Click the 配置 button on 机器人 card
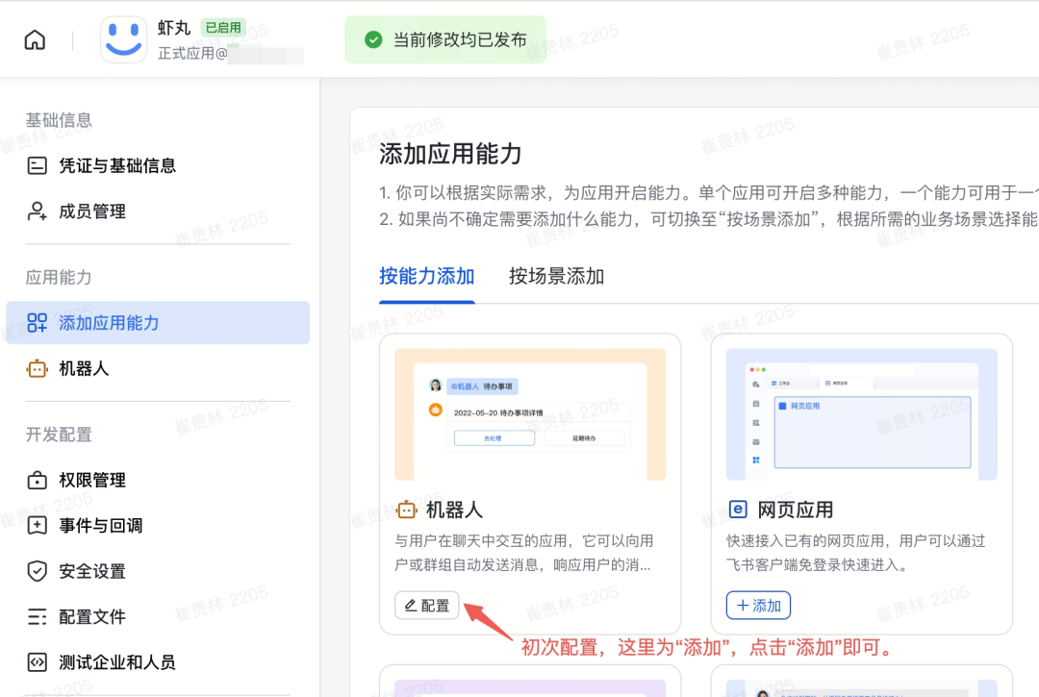Screen dimensions: 1039x697 tap(426, 606)
